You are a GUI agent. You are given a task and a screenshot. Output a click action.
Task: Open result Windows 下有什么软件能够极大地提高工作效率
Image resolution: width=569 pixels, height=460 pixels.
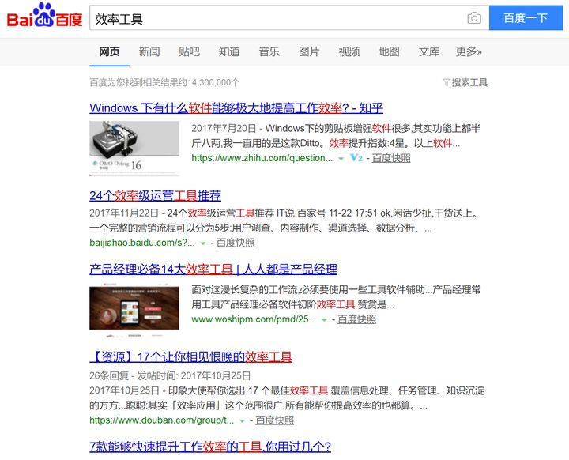236,107
